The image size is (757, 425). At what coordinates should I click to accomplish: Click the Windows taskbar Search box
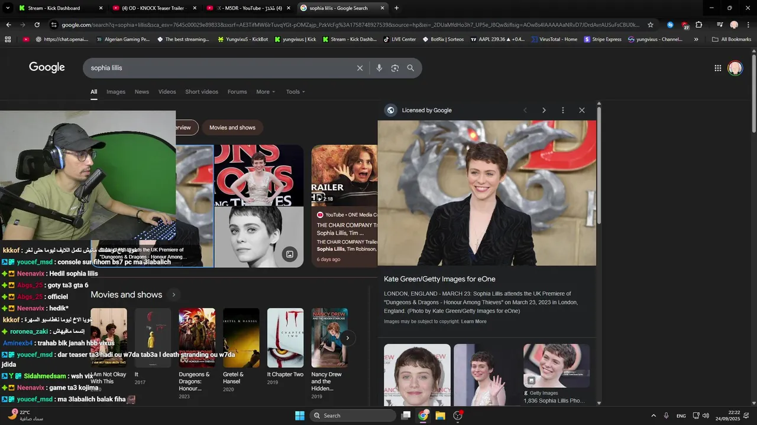[x=352, y=416]
